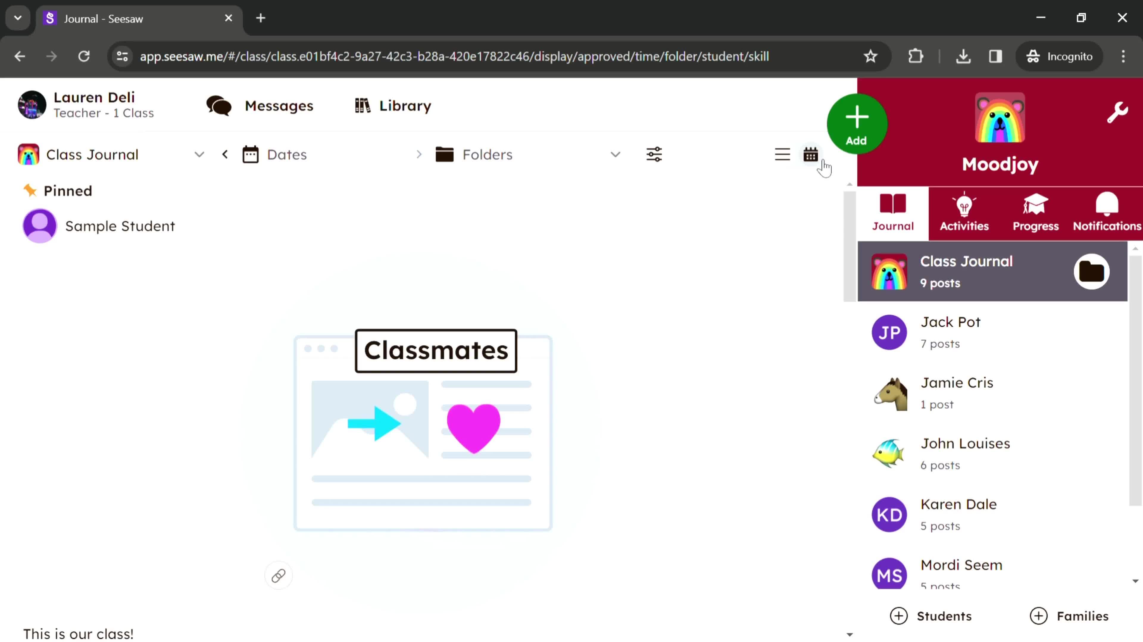Click the list view toggle icon
This screenshot has width=1143, height=642.
pyautogui.click(x=783, y=155)
